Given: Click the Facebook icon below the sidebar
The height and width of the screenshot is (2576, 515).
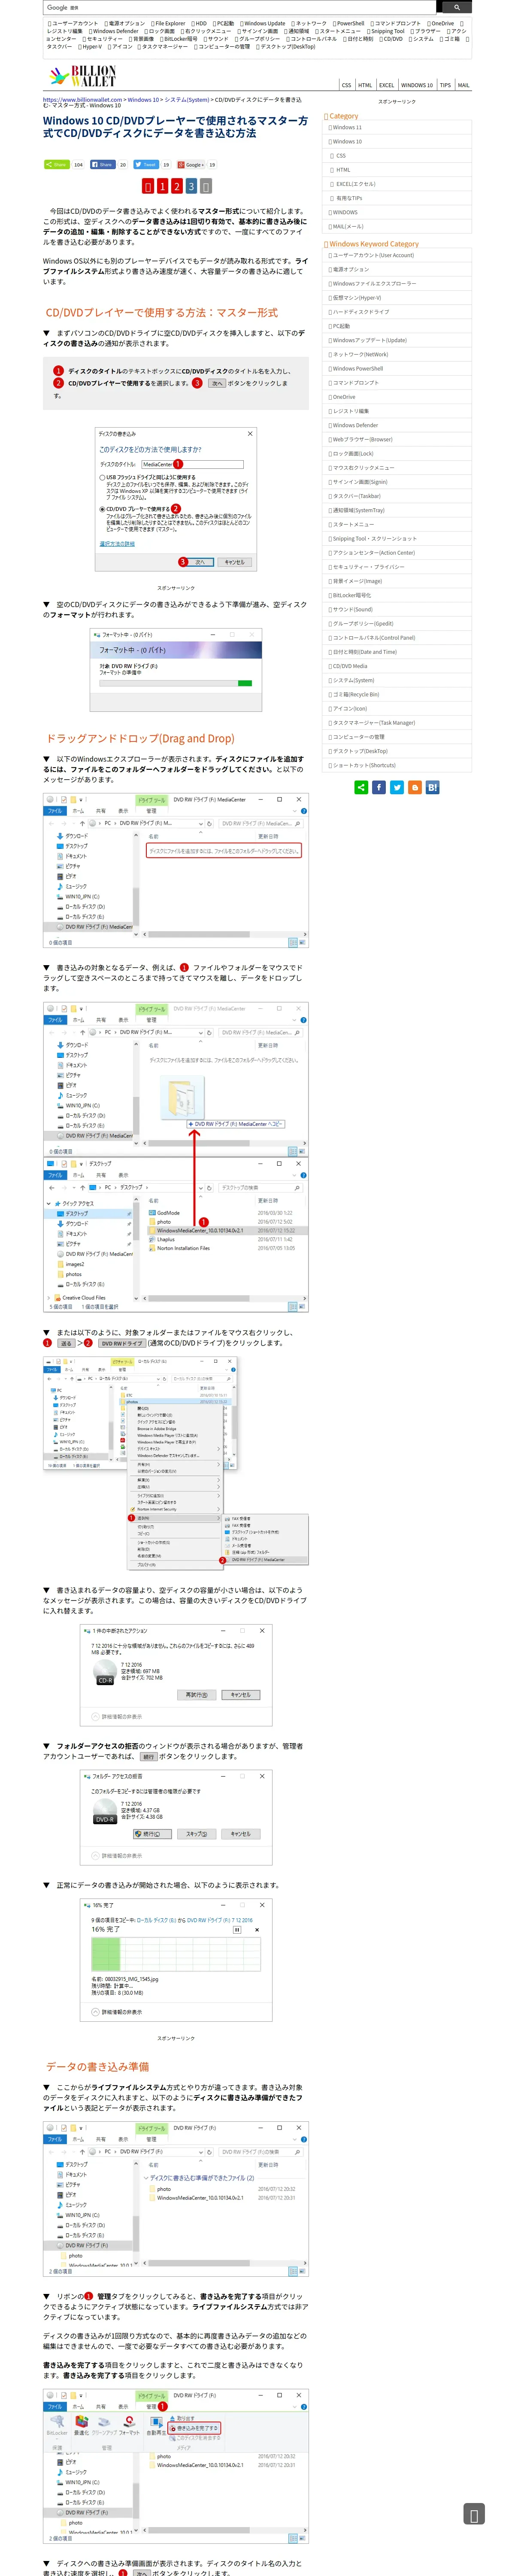Looking at the screenshot, I should pos(379,787).
